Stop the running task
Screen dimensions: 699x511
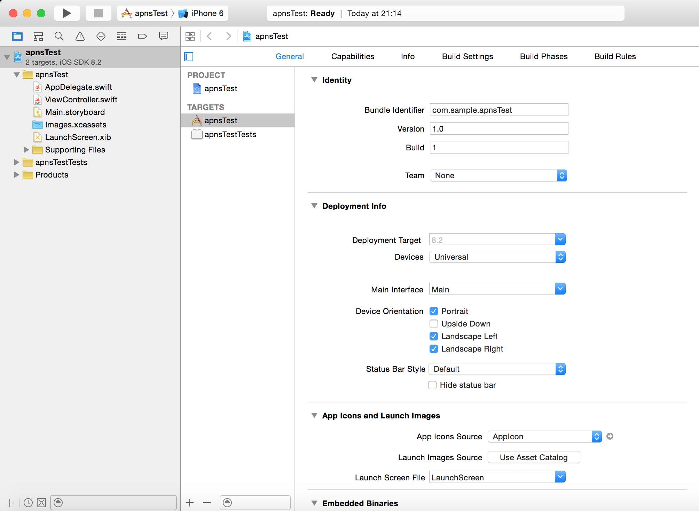tap(99, 13)
